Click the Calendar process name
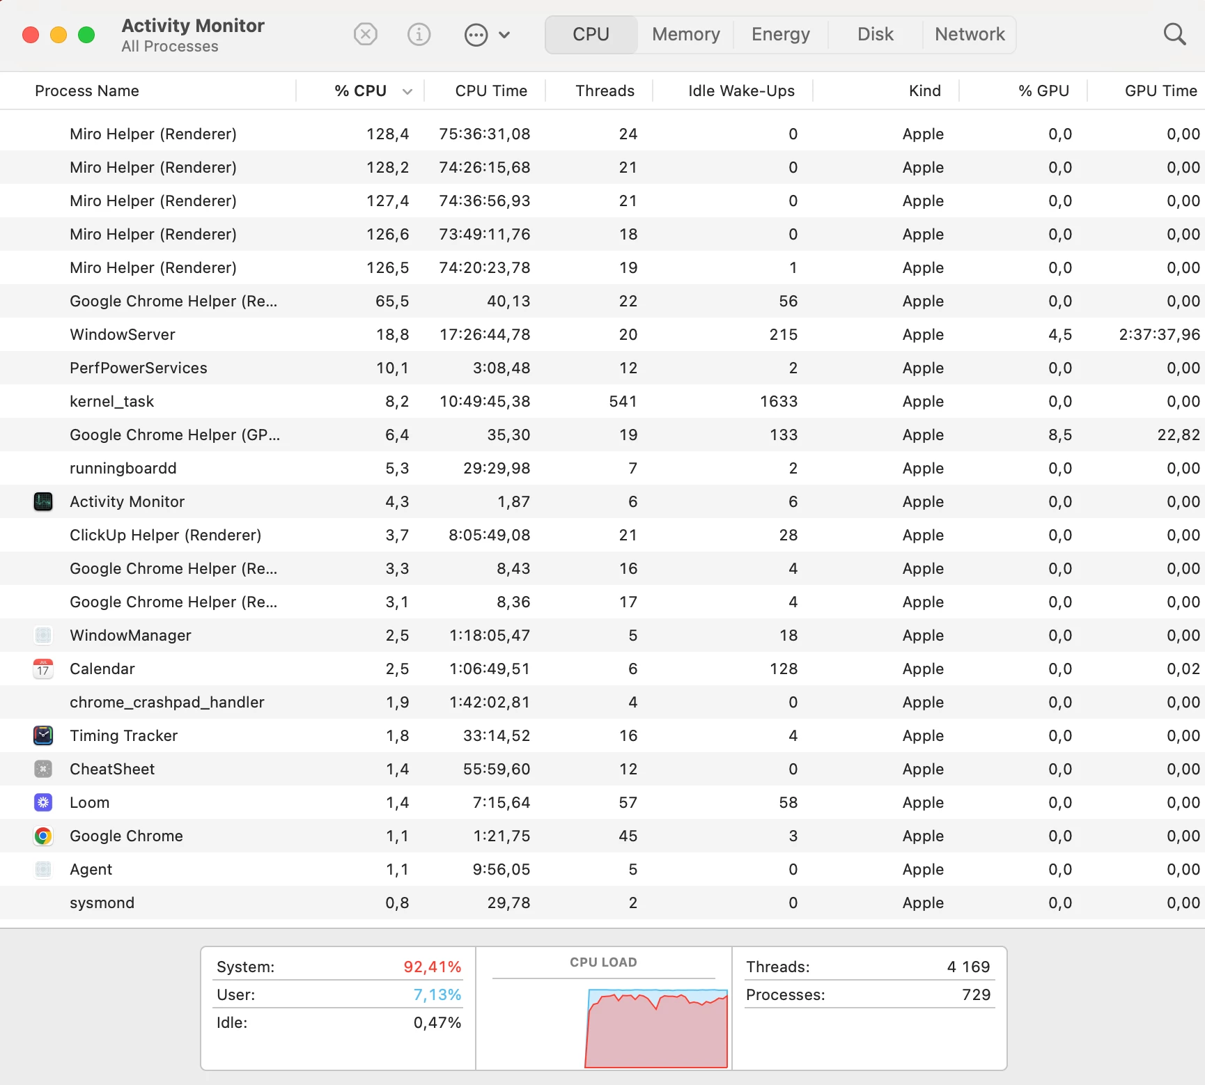1205x1085 pixels. pyautogui.click(x=102, y=669)
